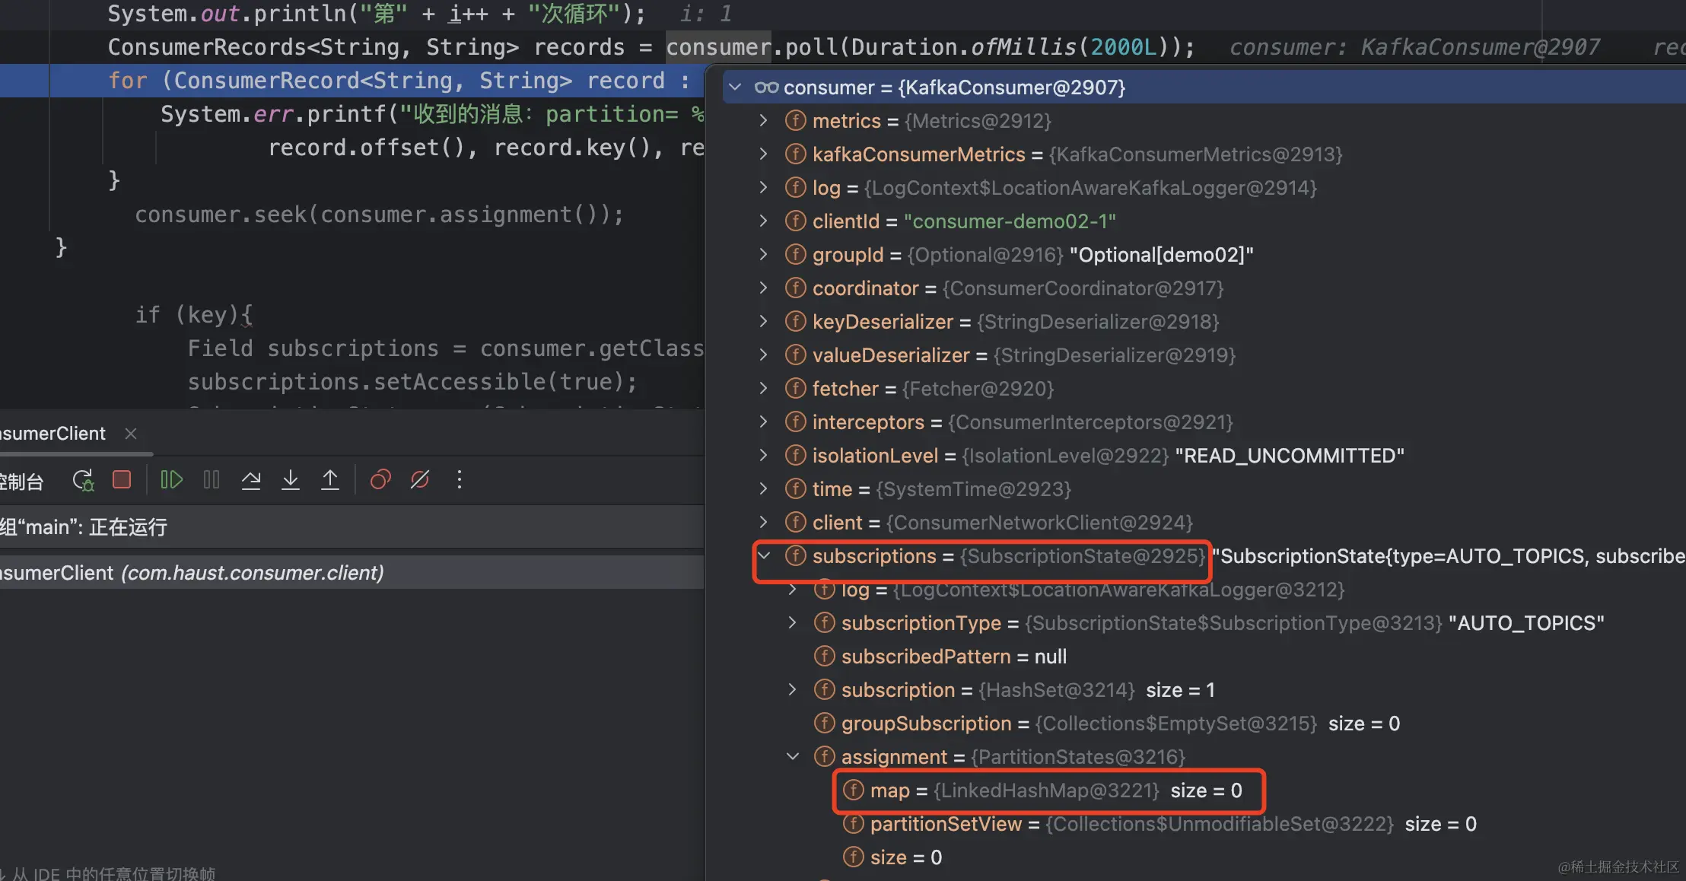Stop the debug session with red square
The height and width of the screenshot is (881, 1686).
122,480
